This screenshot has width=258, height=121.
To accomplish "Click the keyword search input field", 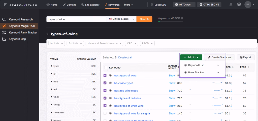I will 76,19.
